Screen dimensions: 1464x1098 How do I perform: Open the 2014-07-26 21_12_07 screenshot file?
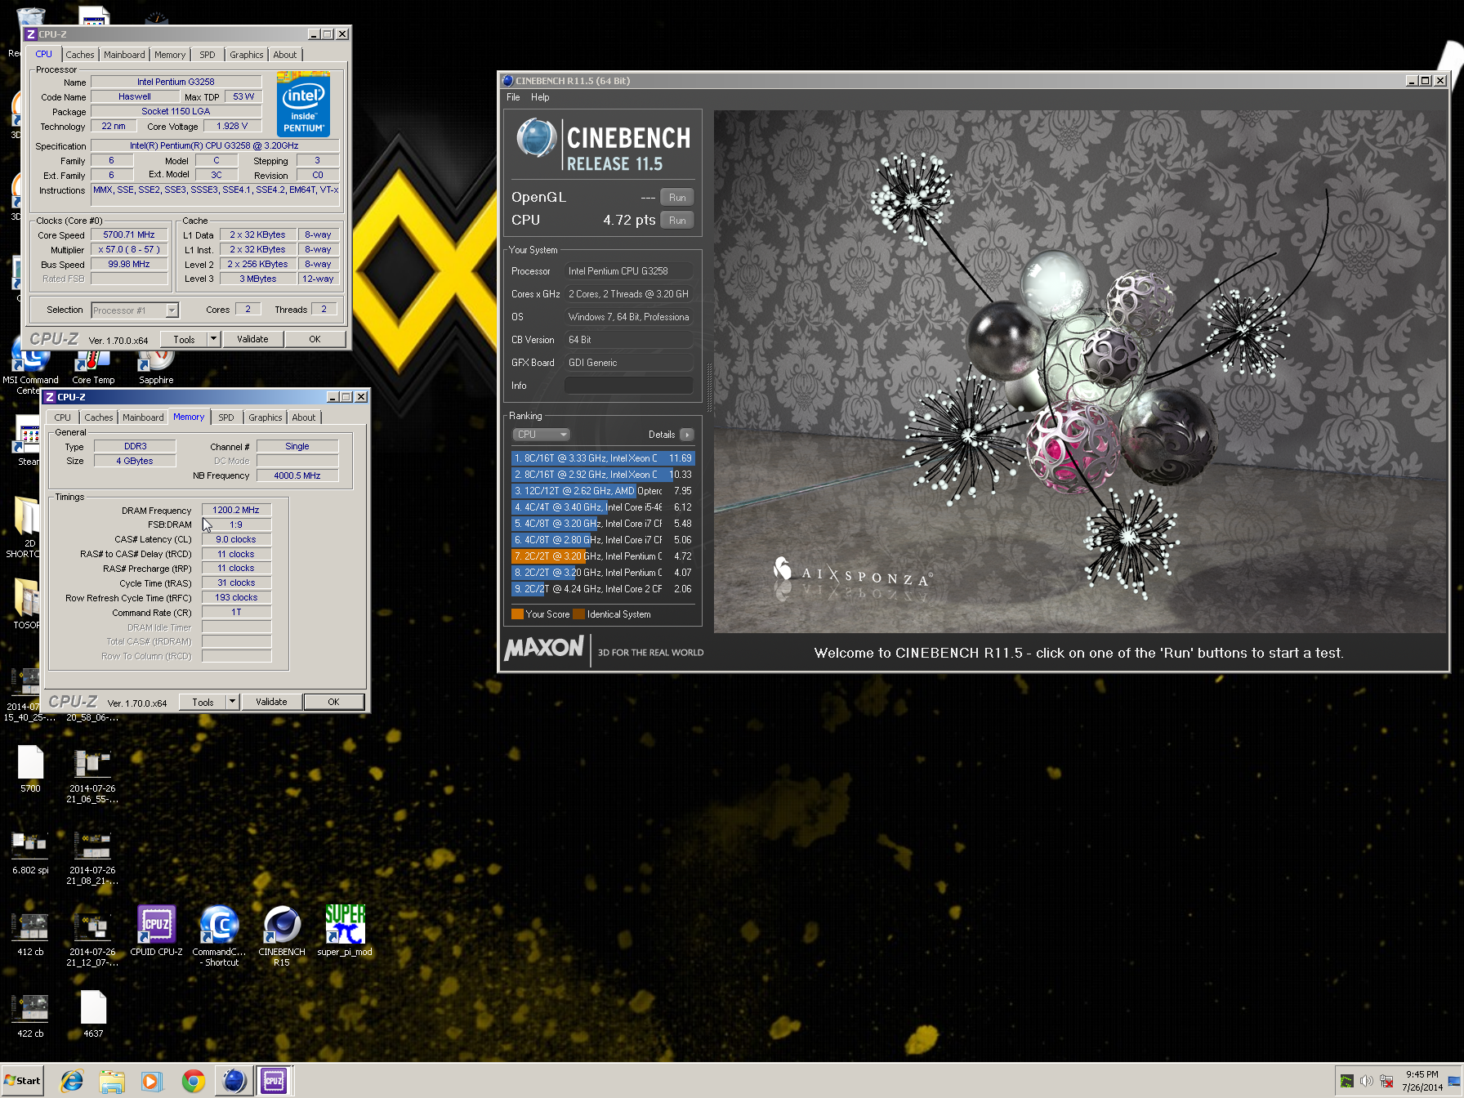click(x=92, y=940)
